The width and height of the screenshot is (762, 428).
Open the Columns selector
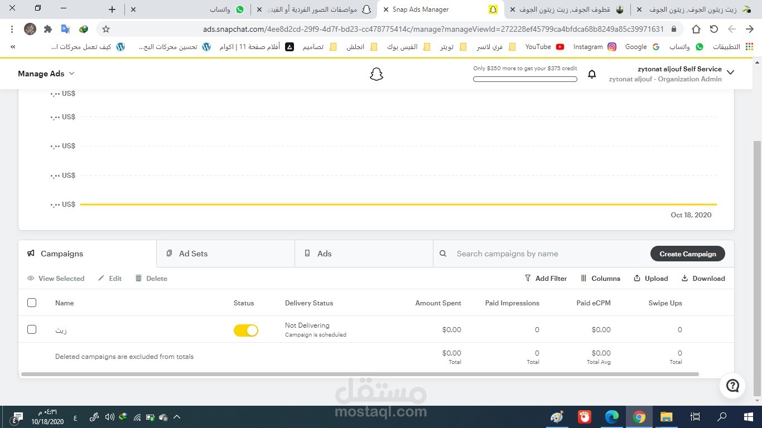(600, 278)
